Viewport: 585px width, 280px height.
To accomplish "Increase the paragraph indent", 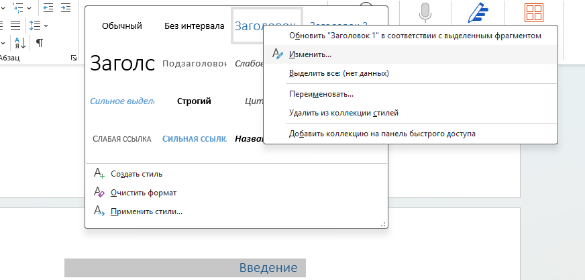I will [x=66, y=7].
